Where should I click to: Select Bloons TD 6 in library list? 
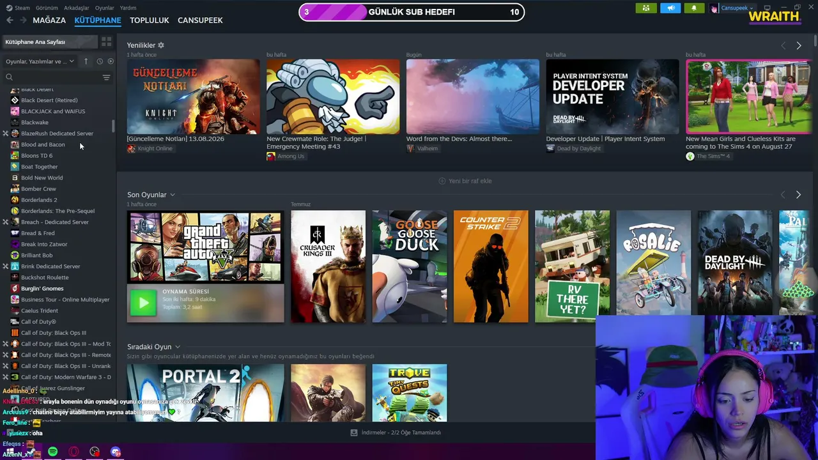pos(37,156)
